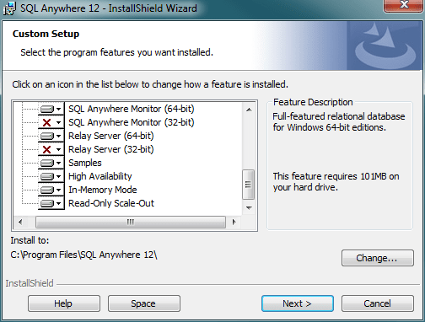Open install dropdown arrow for High Availability
Image resolution: width=425 pixels, height=322 pixels.
[58, 176]
